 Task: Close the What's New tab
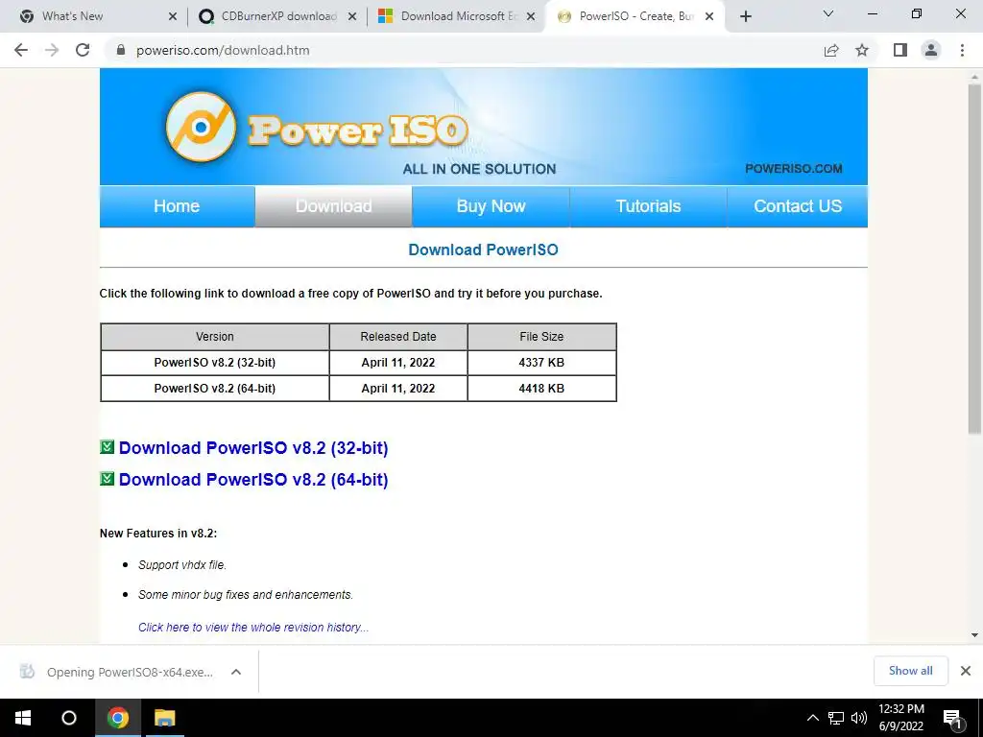(173, 16)
